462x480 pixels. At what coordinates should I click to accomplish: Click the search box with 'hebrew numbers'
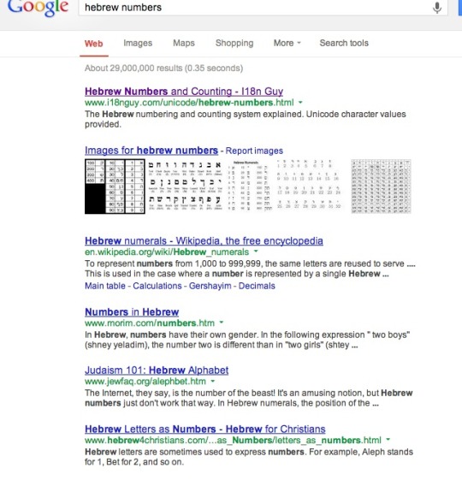263,8
